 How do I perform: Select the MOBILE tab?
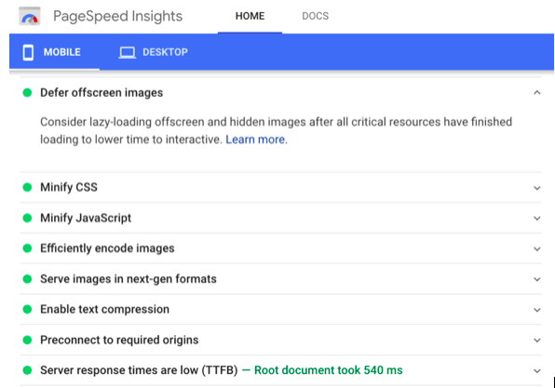(54, 52)
